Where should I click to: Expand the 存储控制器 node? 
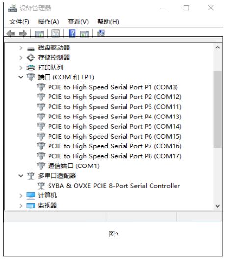pyautogui.click(x=21, y=58)
